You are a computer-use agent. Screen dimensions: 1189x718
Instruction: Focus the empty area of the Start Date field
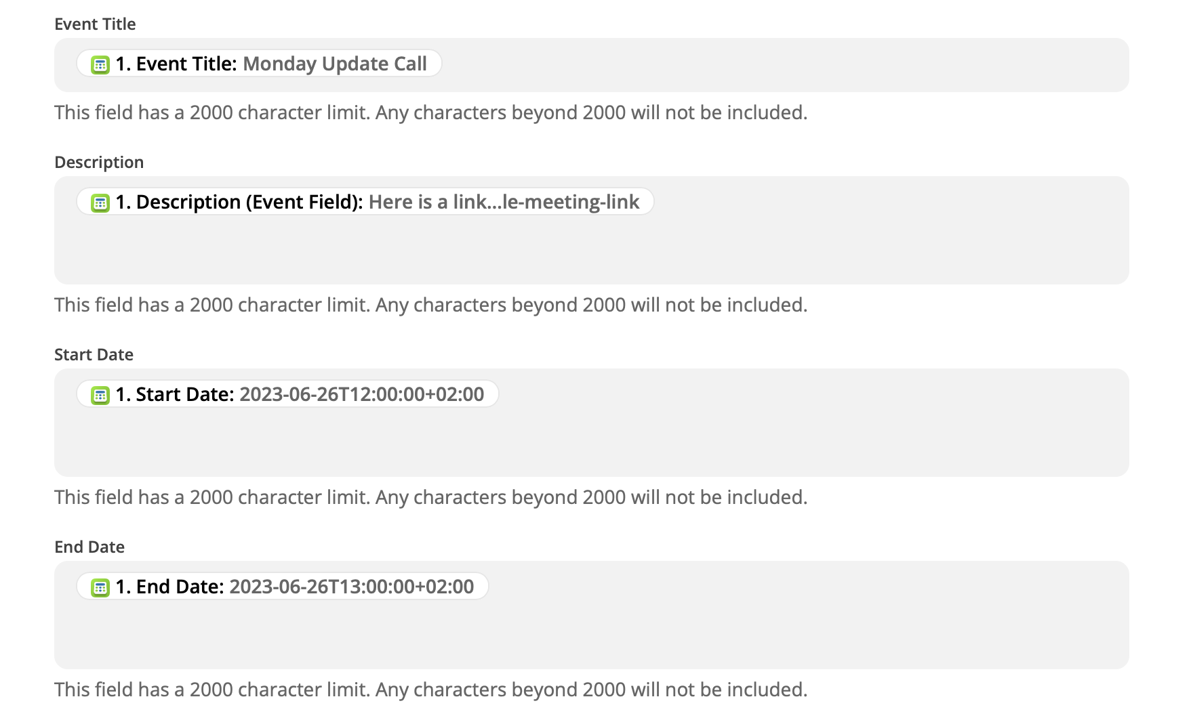591,443
